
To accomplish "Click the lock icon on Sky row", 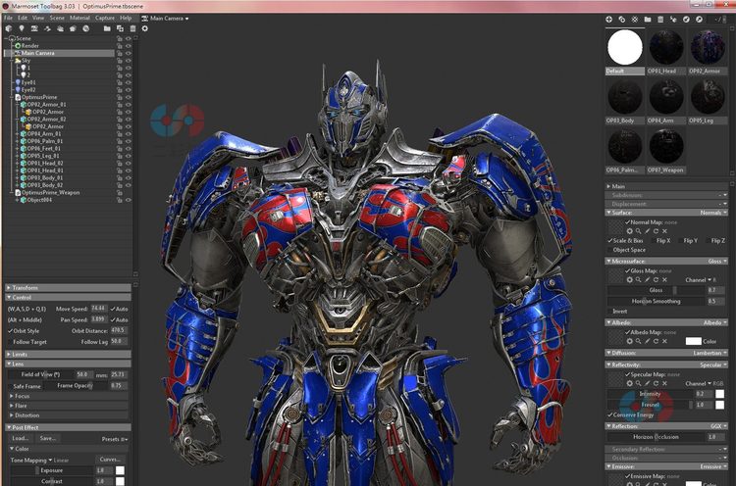I will [x=120, y=61].
